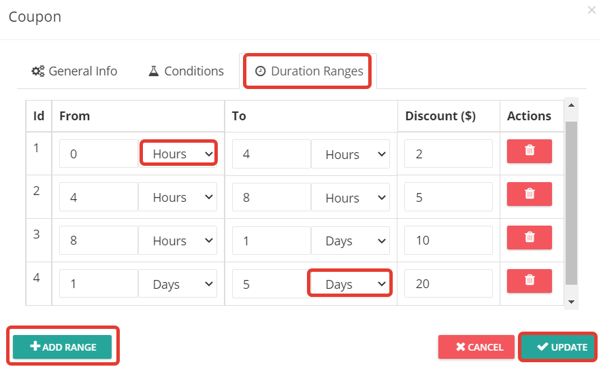Screen dimensions: 601x369
Task: Switch to the Conditions tab
Action: click(186, 71)
